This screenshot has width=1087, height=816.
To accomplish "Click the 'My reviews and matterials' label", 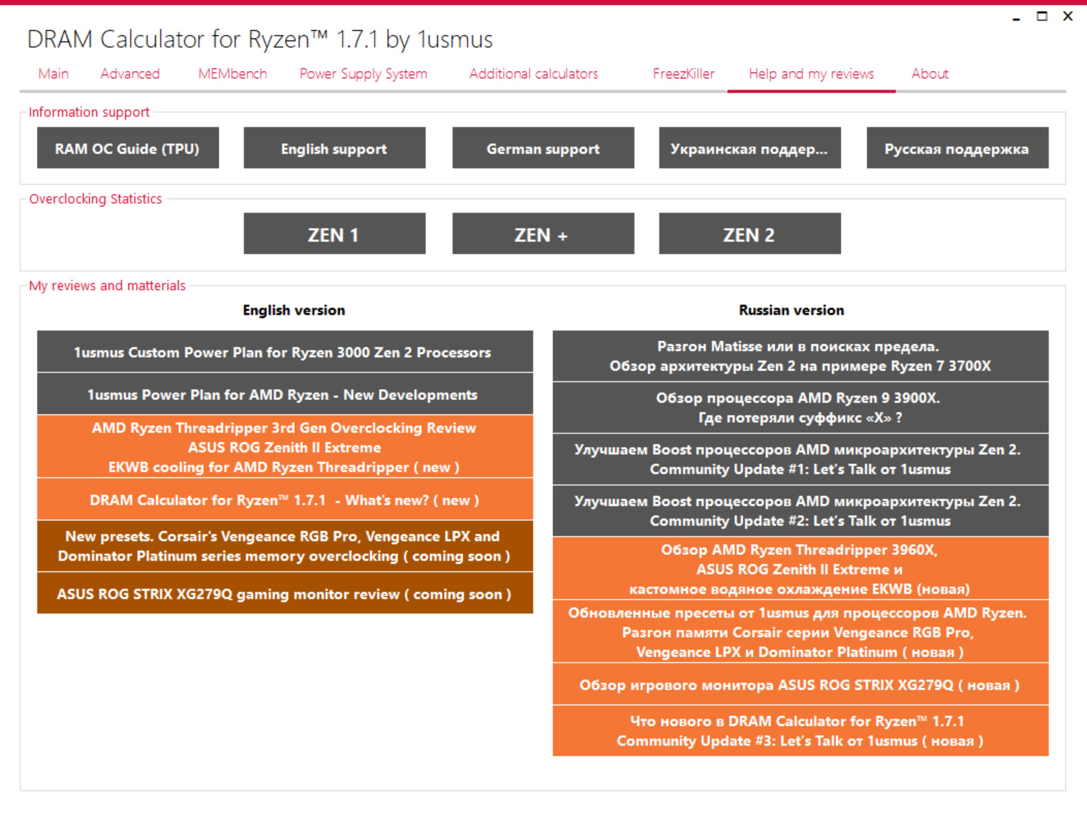I will tap(107, 286).
